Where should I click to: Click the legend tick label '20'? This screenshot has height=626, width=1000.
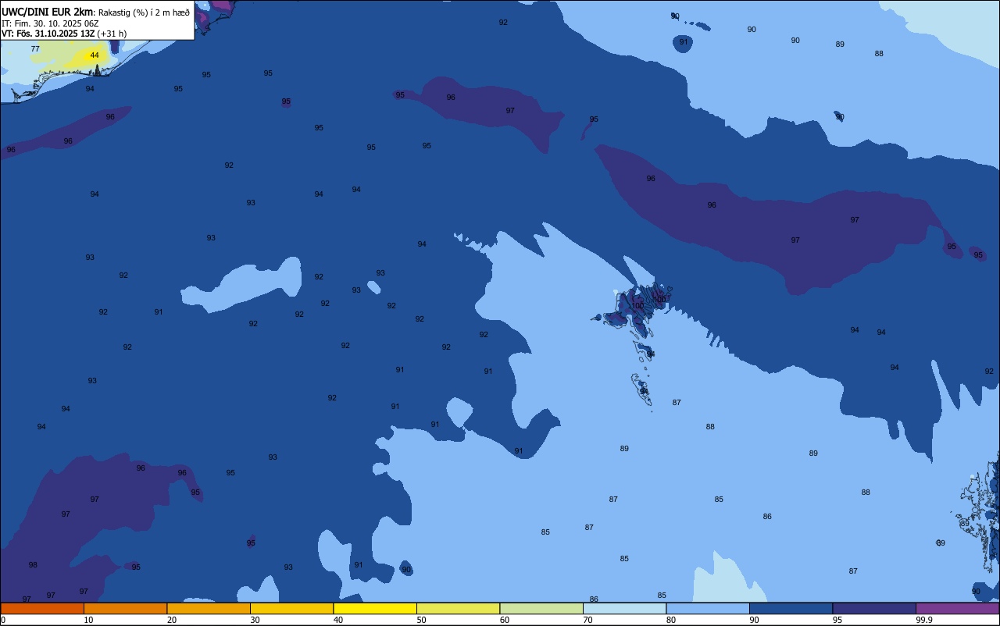coord(172,620)
